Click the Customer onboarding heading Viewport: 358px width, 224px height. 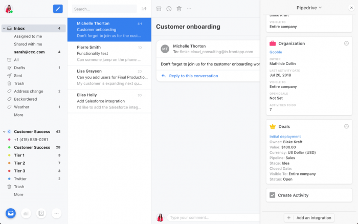pyautogui.click(x=188, y=27)
